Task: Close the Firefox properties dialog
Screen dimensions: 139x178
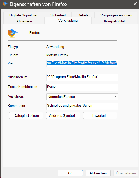Action: click(135, 4)
